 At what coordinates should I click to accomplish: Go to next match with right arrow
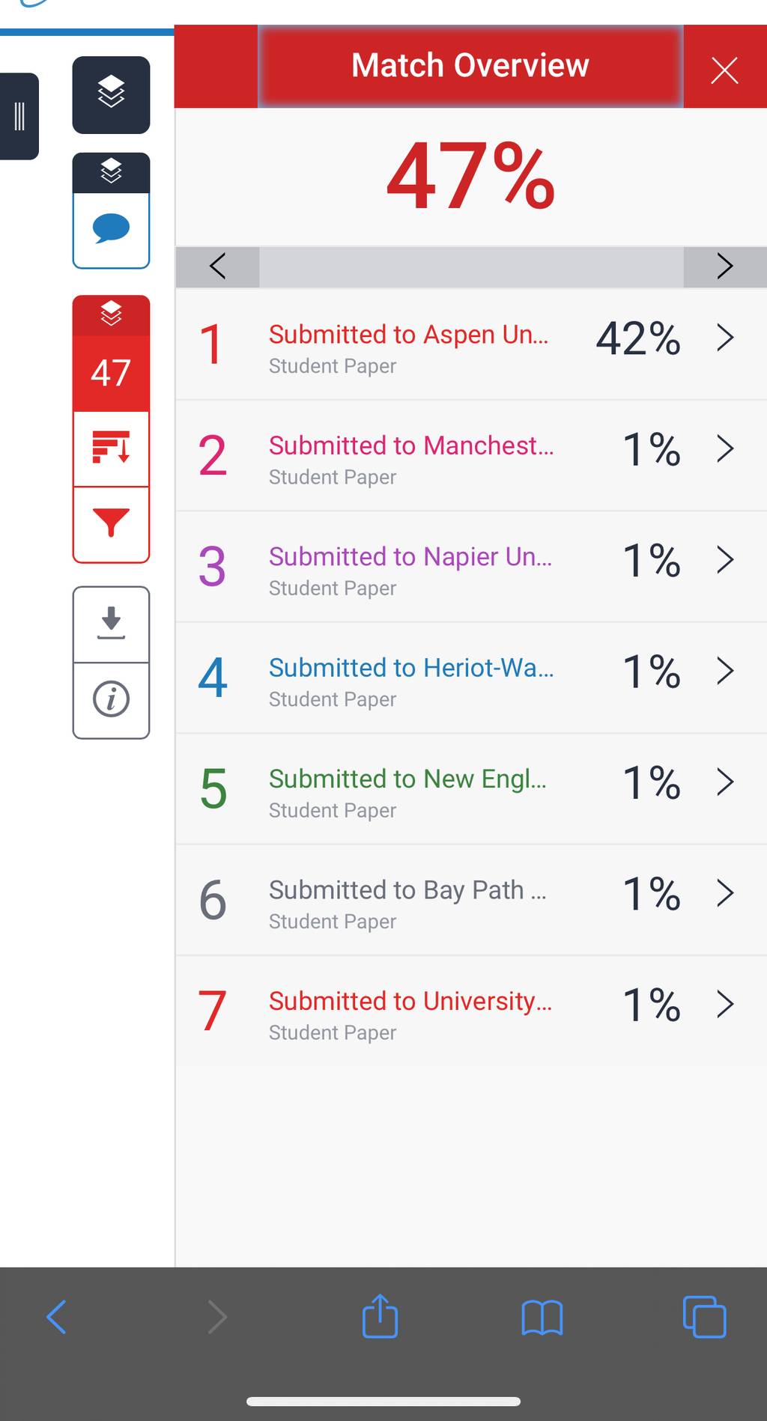point(724,266)
